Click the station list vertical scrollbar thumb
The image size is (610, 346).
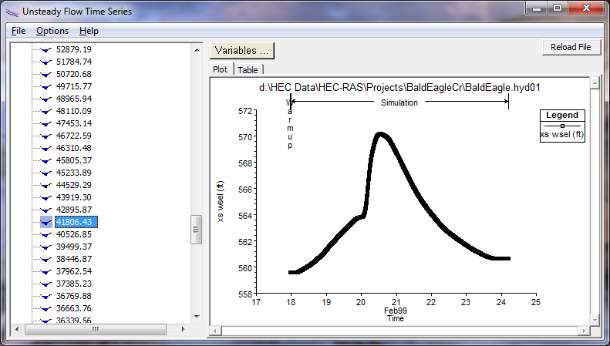click(x=197, y=230)
